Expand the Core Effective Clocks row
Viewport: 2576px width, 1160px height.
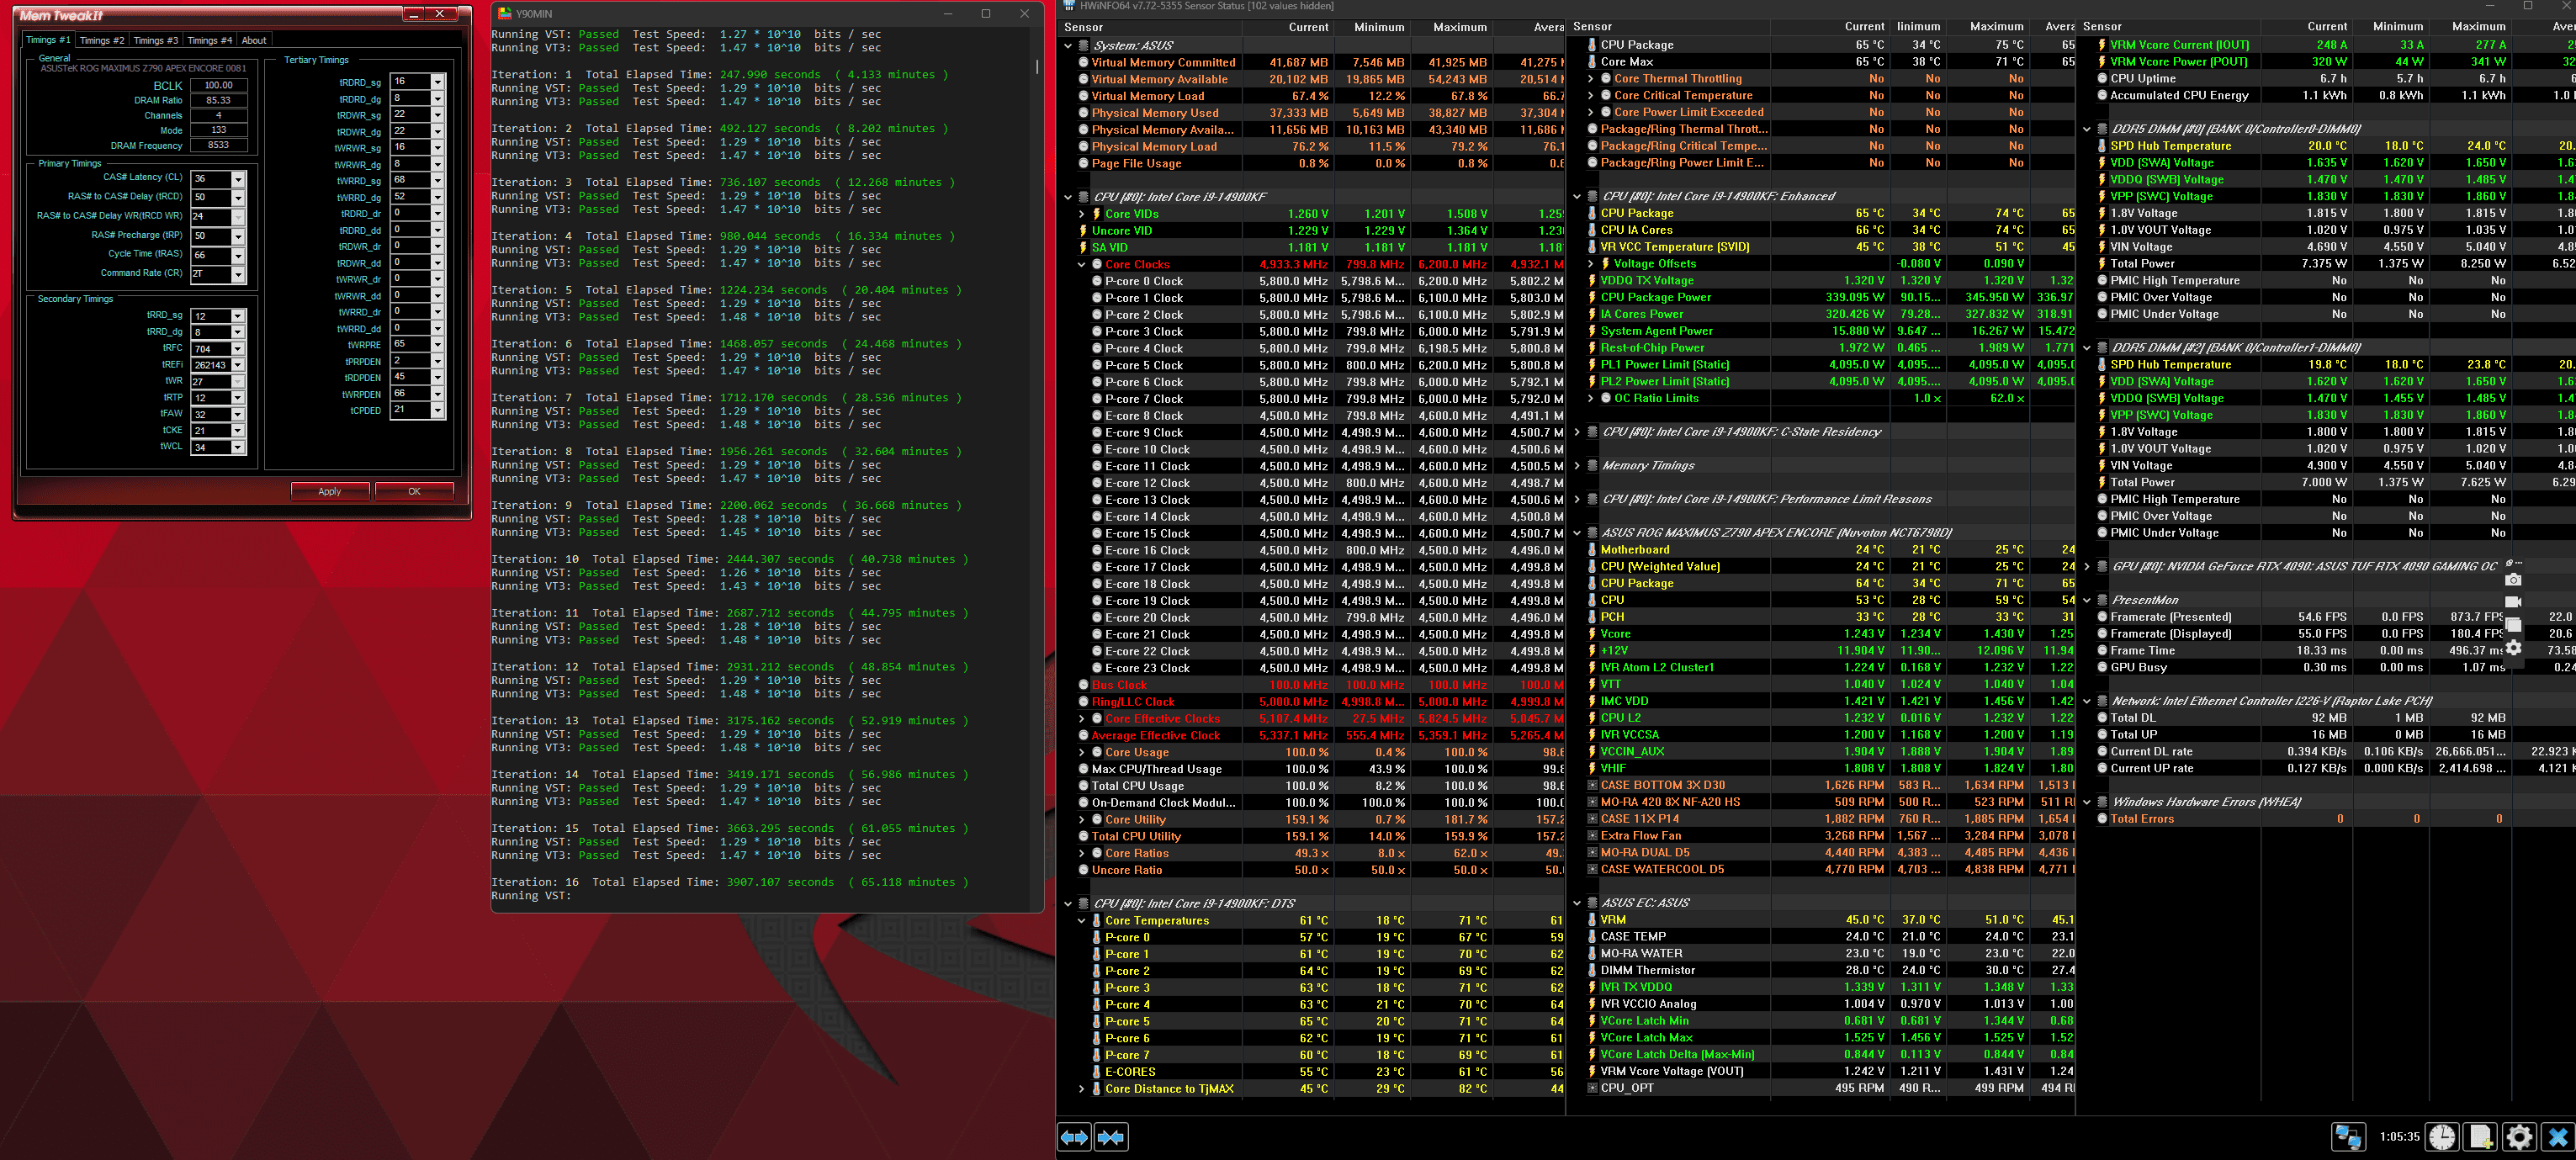click(1082, 719)
